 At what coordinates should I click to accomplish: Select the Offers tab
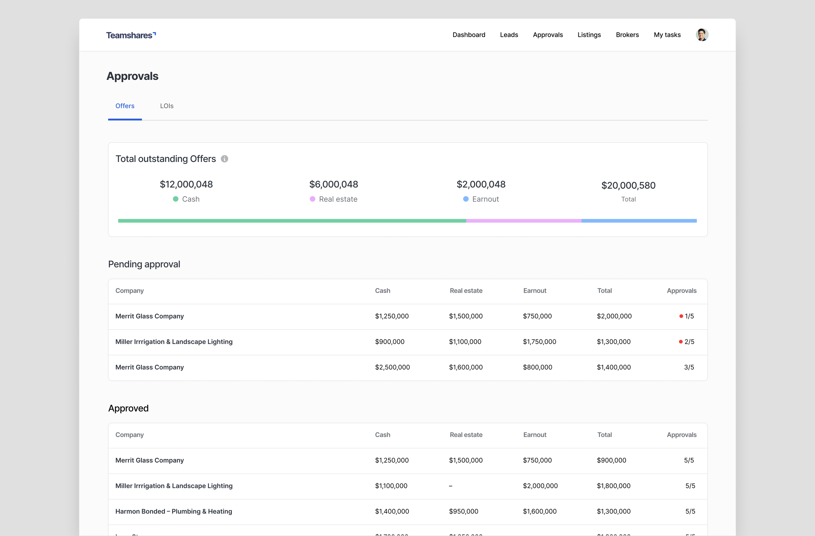click(125, 106)
